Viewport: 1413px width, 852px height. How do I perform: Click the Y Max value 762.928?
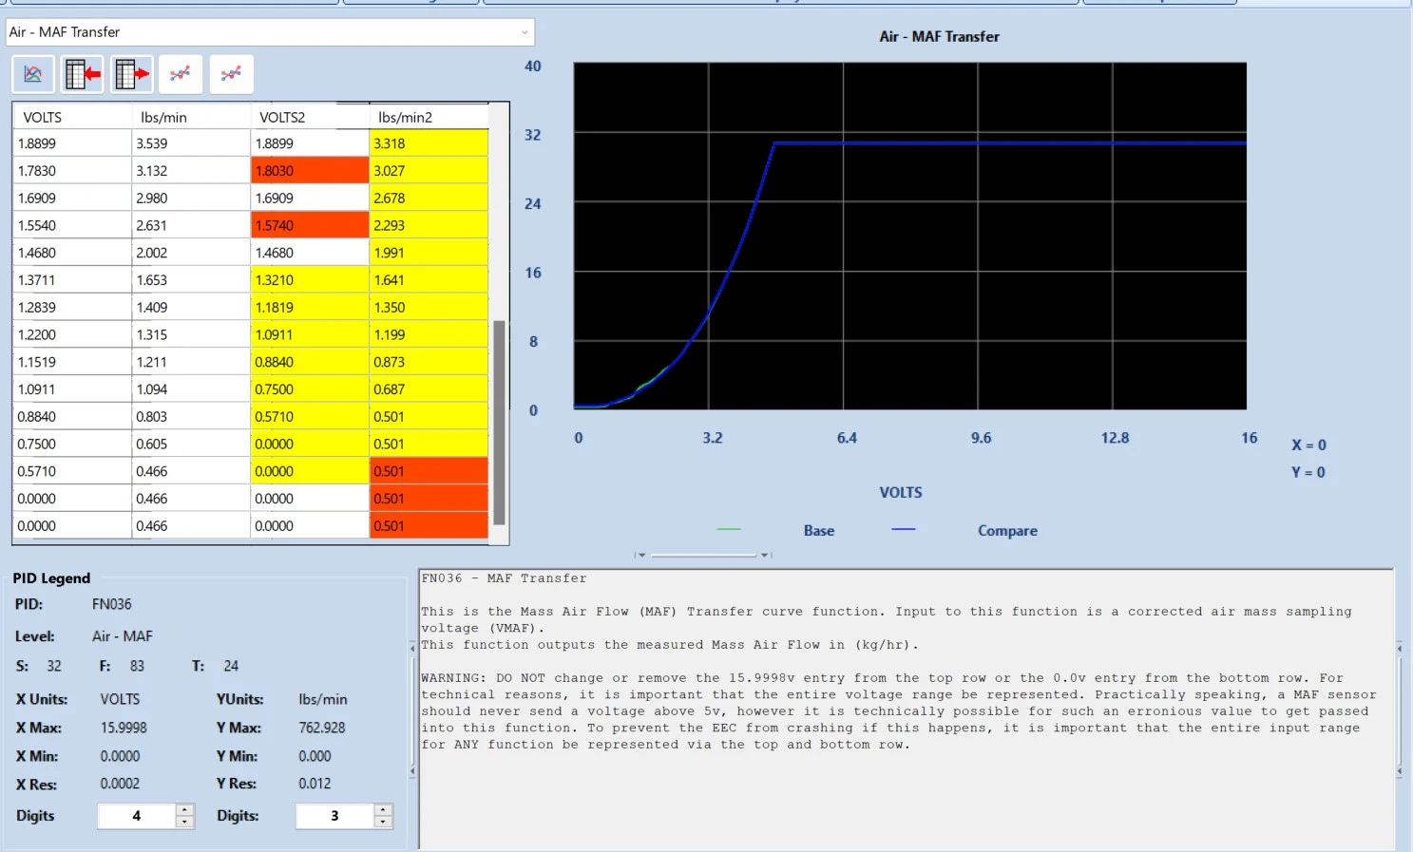click(x=322, y=728)
